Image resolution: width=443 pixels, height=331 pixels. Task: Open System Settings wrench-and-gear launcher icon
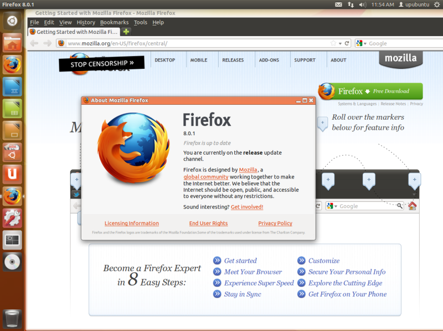tap(12, 218)
